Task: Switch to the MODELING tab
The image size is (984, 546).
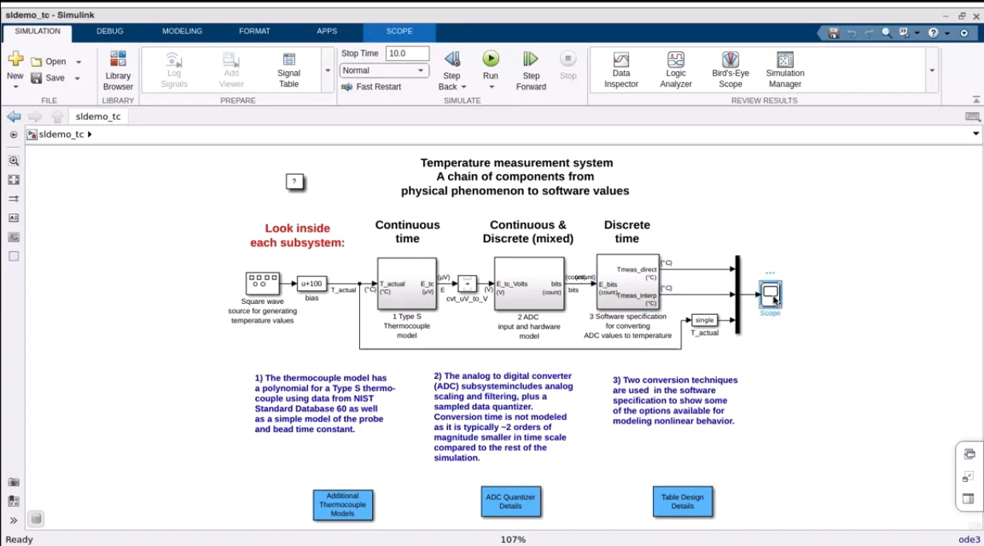Action: point(182,31)
